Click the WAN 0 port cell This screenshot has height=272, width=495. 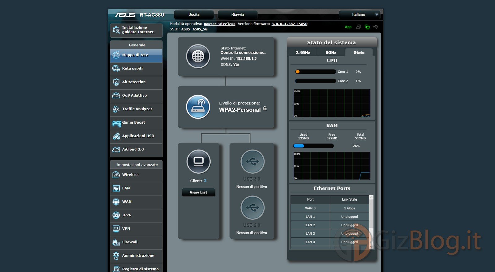coord(310,208)
